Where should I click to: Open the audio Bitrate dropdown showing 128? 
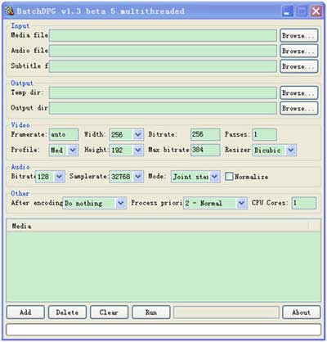pos(50,177)
